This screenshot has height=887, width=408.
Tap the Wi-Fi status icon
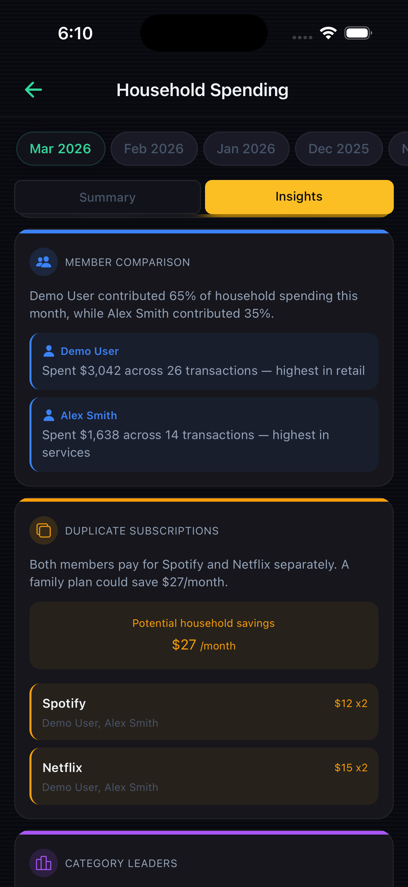[328, 33]
